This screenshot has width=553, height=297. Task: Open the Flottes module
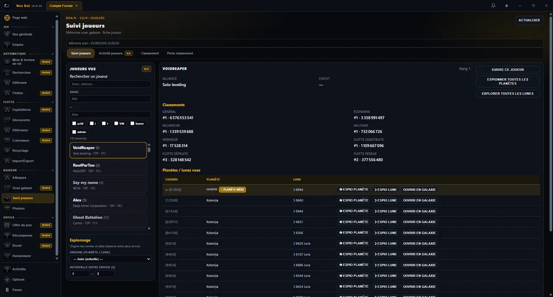point(28,93)
